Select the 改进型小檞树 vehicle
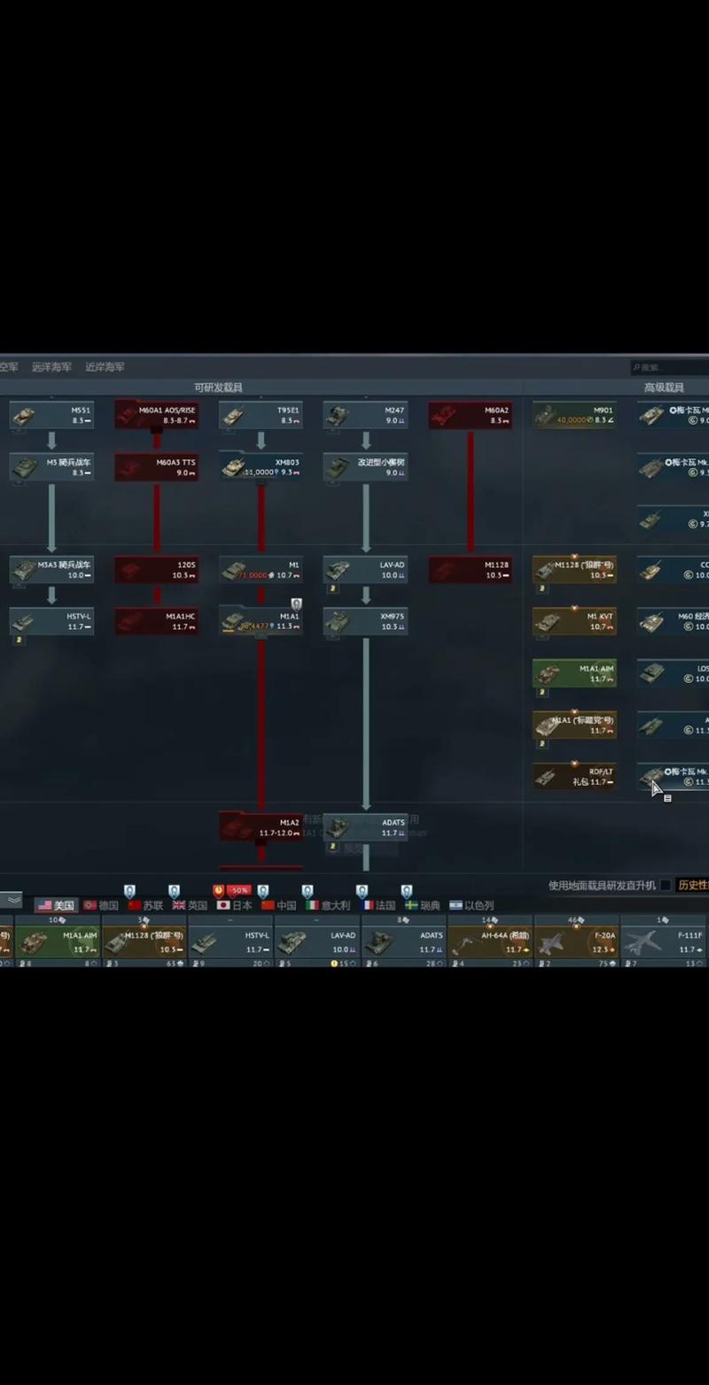 click(365, 467)
